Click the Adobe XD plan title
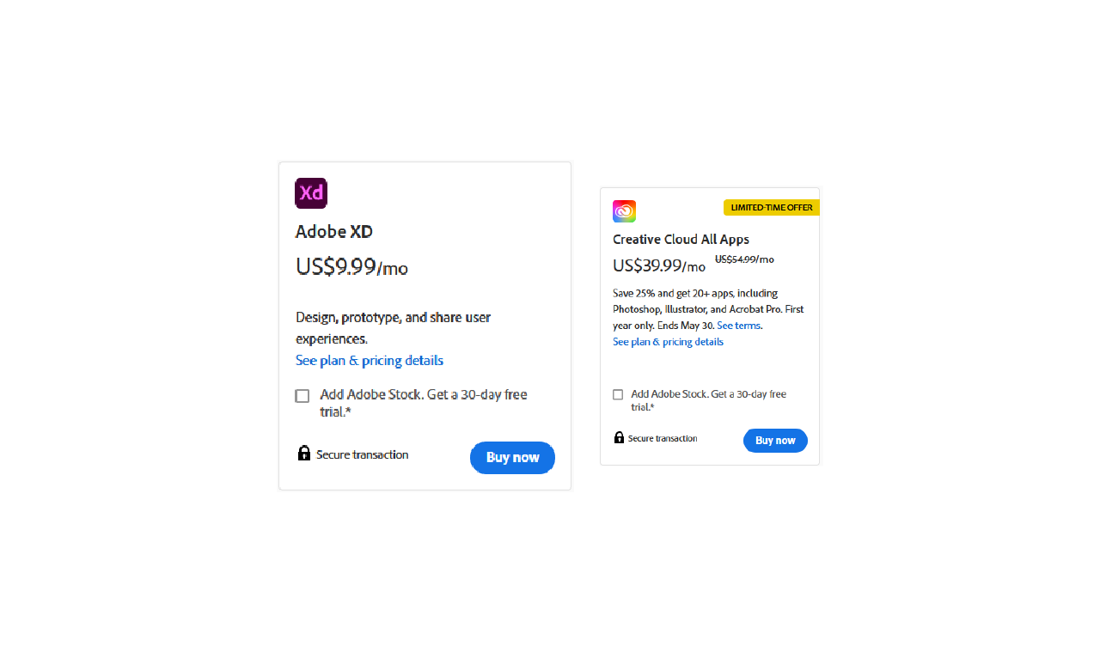Screen dimensions: 1100x652 (334, 232)
